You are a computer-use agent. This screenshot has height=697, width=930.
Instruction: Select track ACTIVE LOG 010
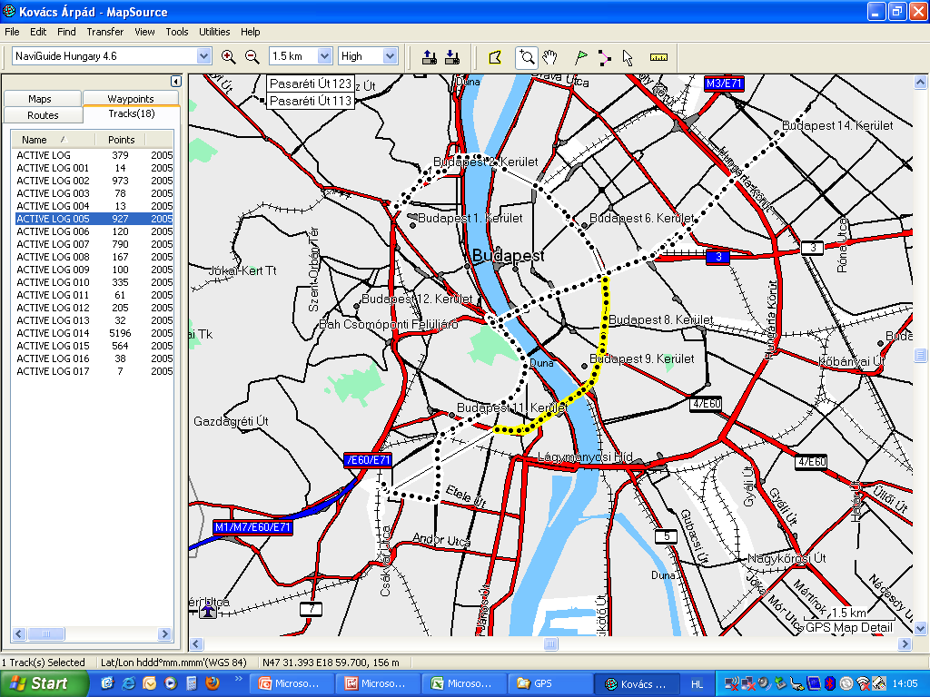[94, 282]
